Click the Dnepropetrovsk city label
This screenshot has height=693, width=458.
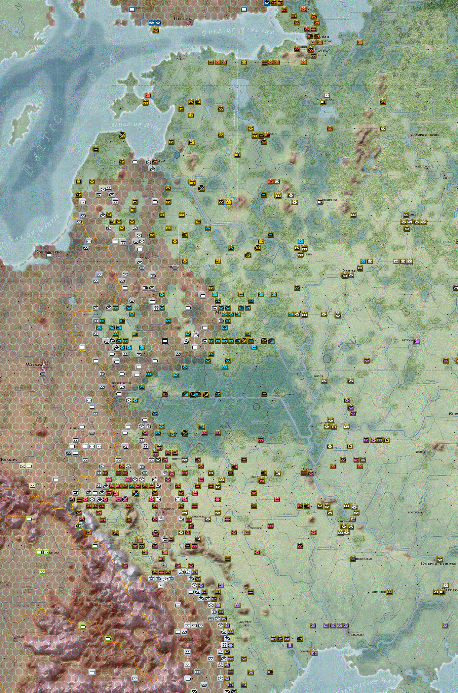point(439,563)
